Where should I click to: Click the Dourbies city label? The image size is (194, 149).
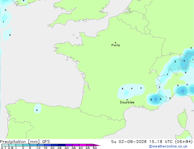click(x=127, y=102)
